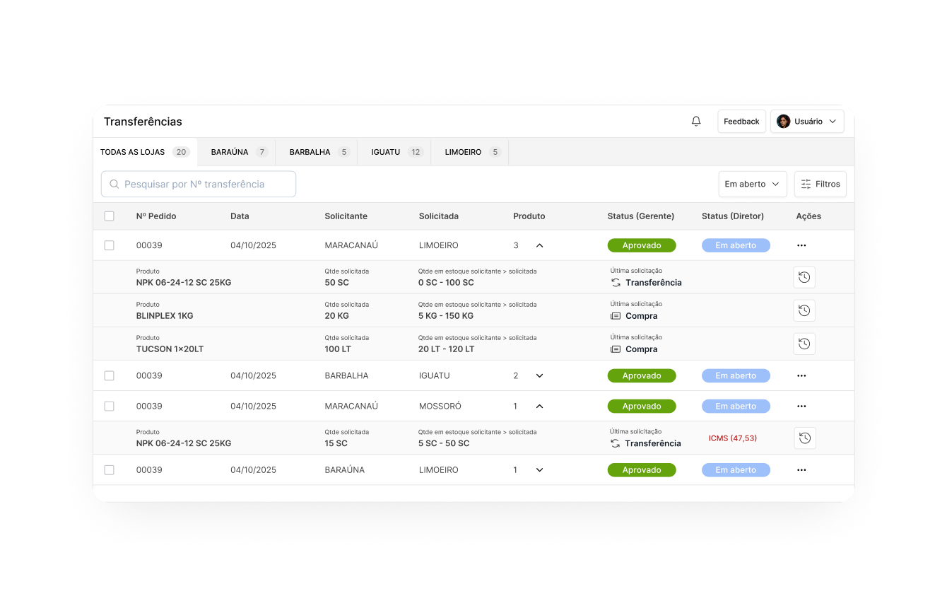Open actions menu for BARBALHA to IGUATU order

click(801, 375)
